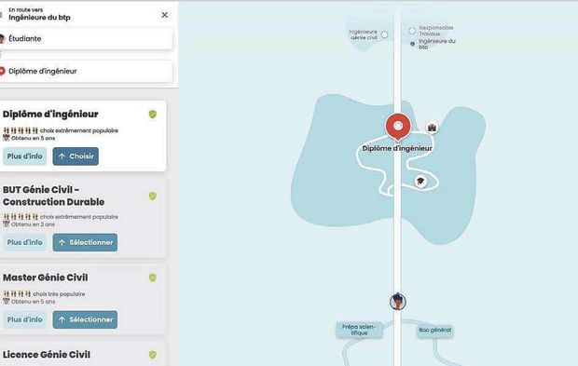Click Sélectionner for Master Génie Civil
The width and height of the screenshot is (578, 366).
[x=85, y=319]
